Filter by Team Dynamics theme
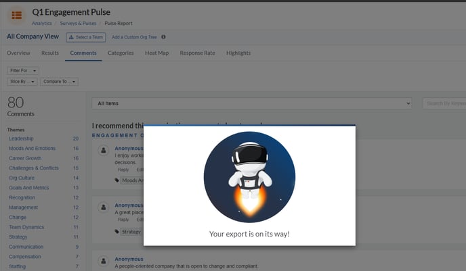Screen dimensions: 466x271 pos(26,227)
